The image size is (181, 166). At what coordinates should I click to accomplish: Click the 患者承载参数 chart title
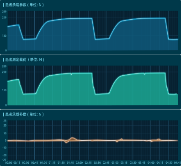pyautogui.click(x=24, y=5)
